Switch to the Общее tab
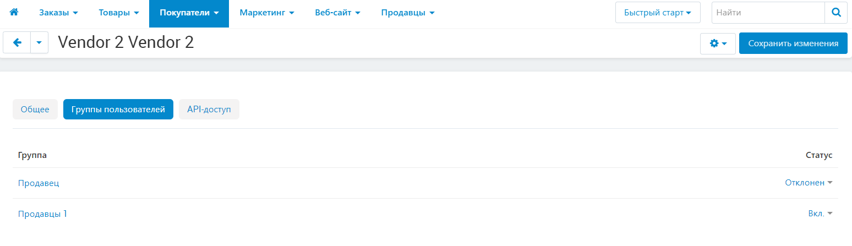 [35, 110]
